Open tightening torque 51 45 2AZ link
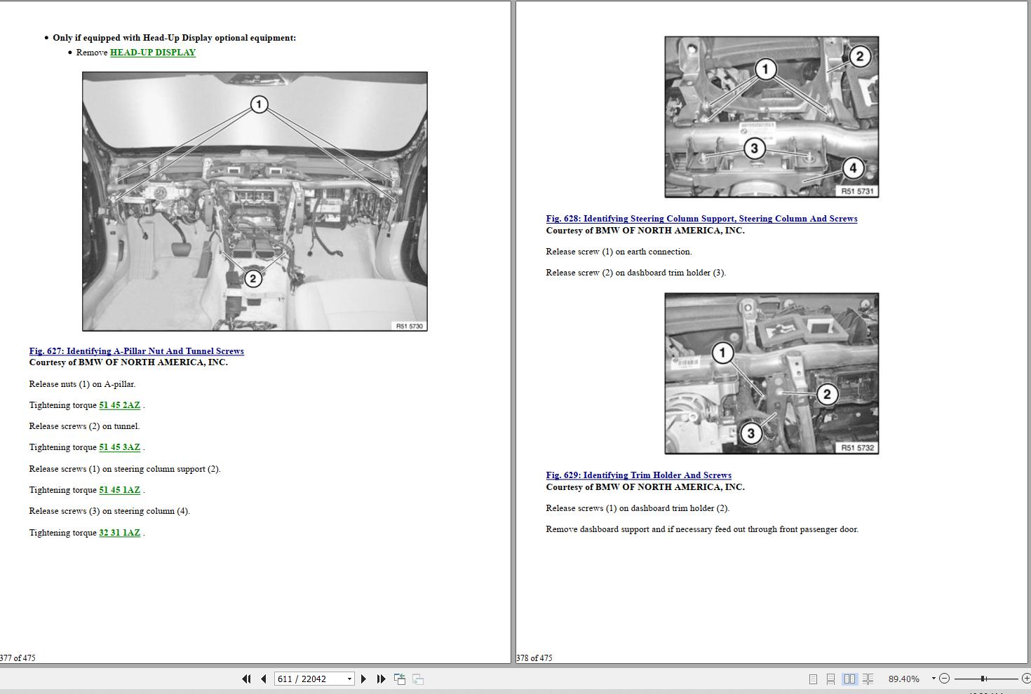This screenshot has height=694, width=1031. click(x=120, y=405)
